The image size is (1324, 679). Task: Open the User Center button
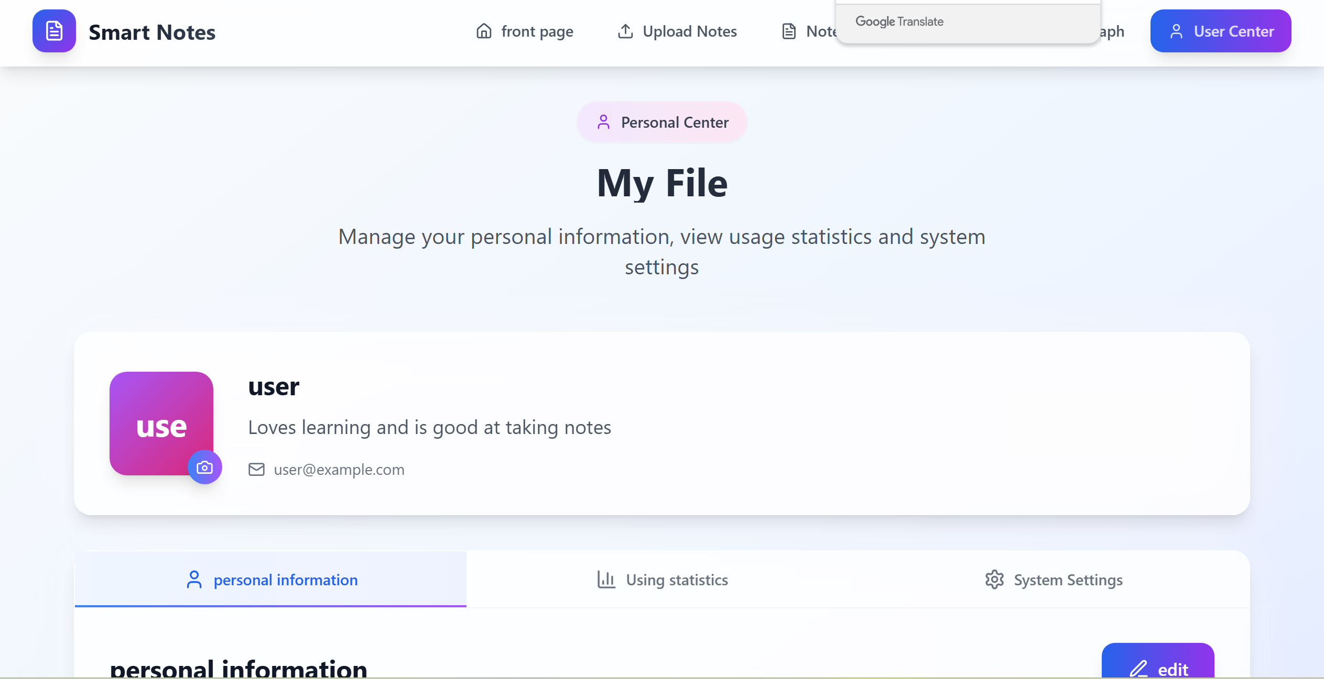tap(1221, 31)
